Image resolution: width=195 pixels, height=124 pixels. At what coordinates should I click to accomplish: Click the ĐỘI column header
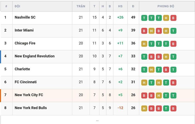pyautogui.click(x=17, y=6)
